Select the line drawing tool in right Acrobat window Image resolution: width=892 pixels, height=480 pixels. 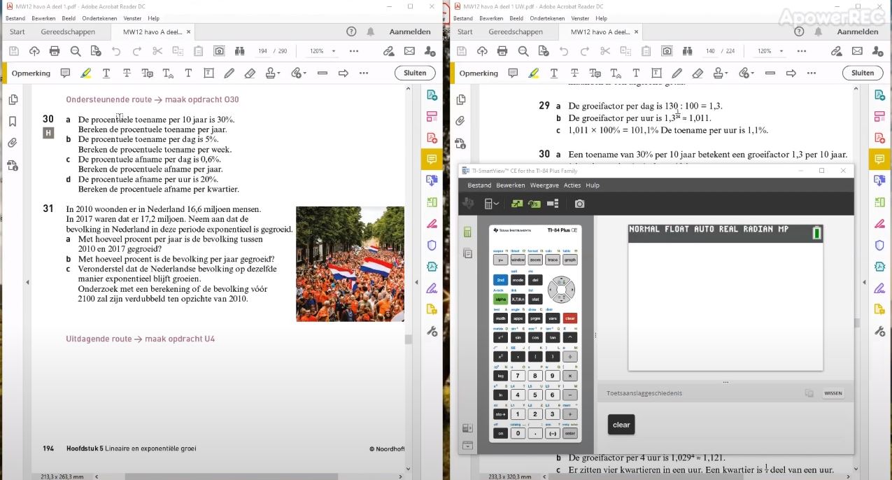[x=770, y=73]
